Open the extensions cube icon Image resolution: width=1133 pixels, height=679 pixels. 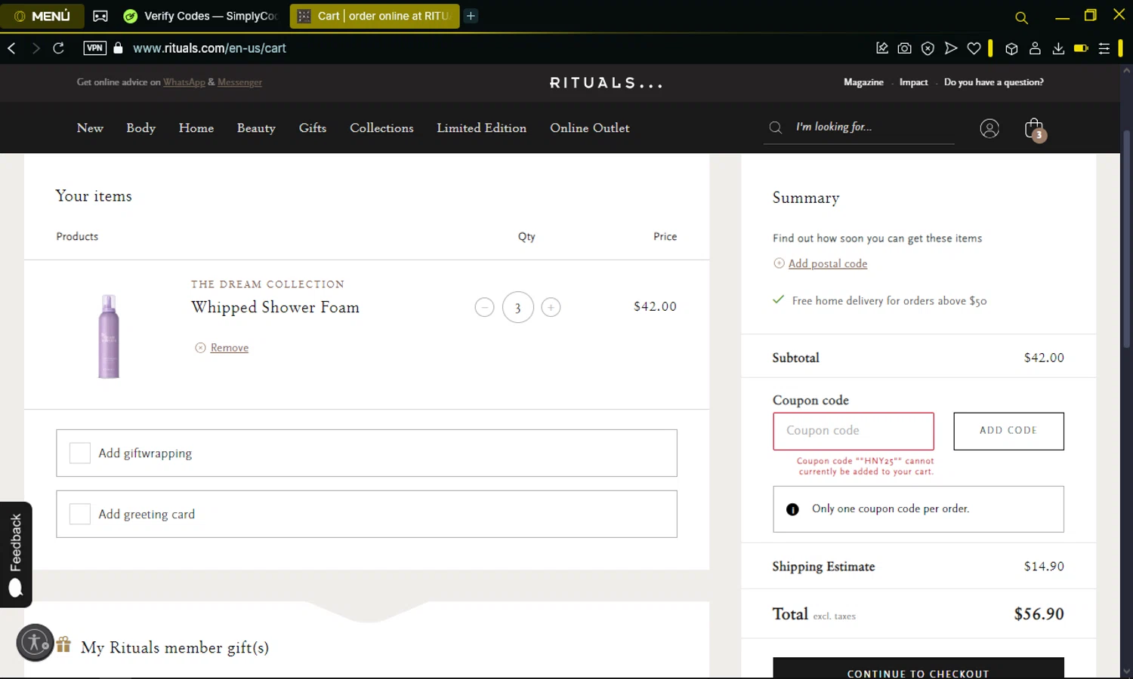tap(1011, 48)
